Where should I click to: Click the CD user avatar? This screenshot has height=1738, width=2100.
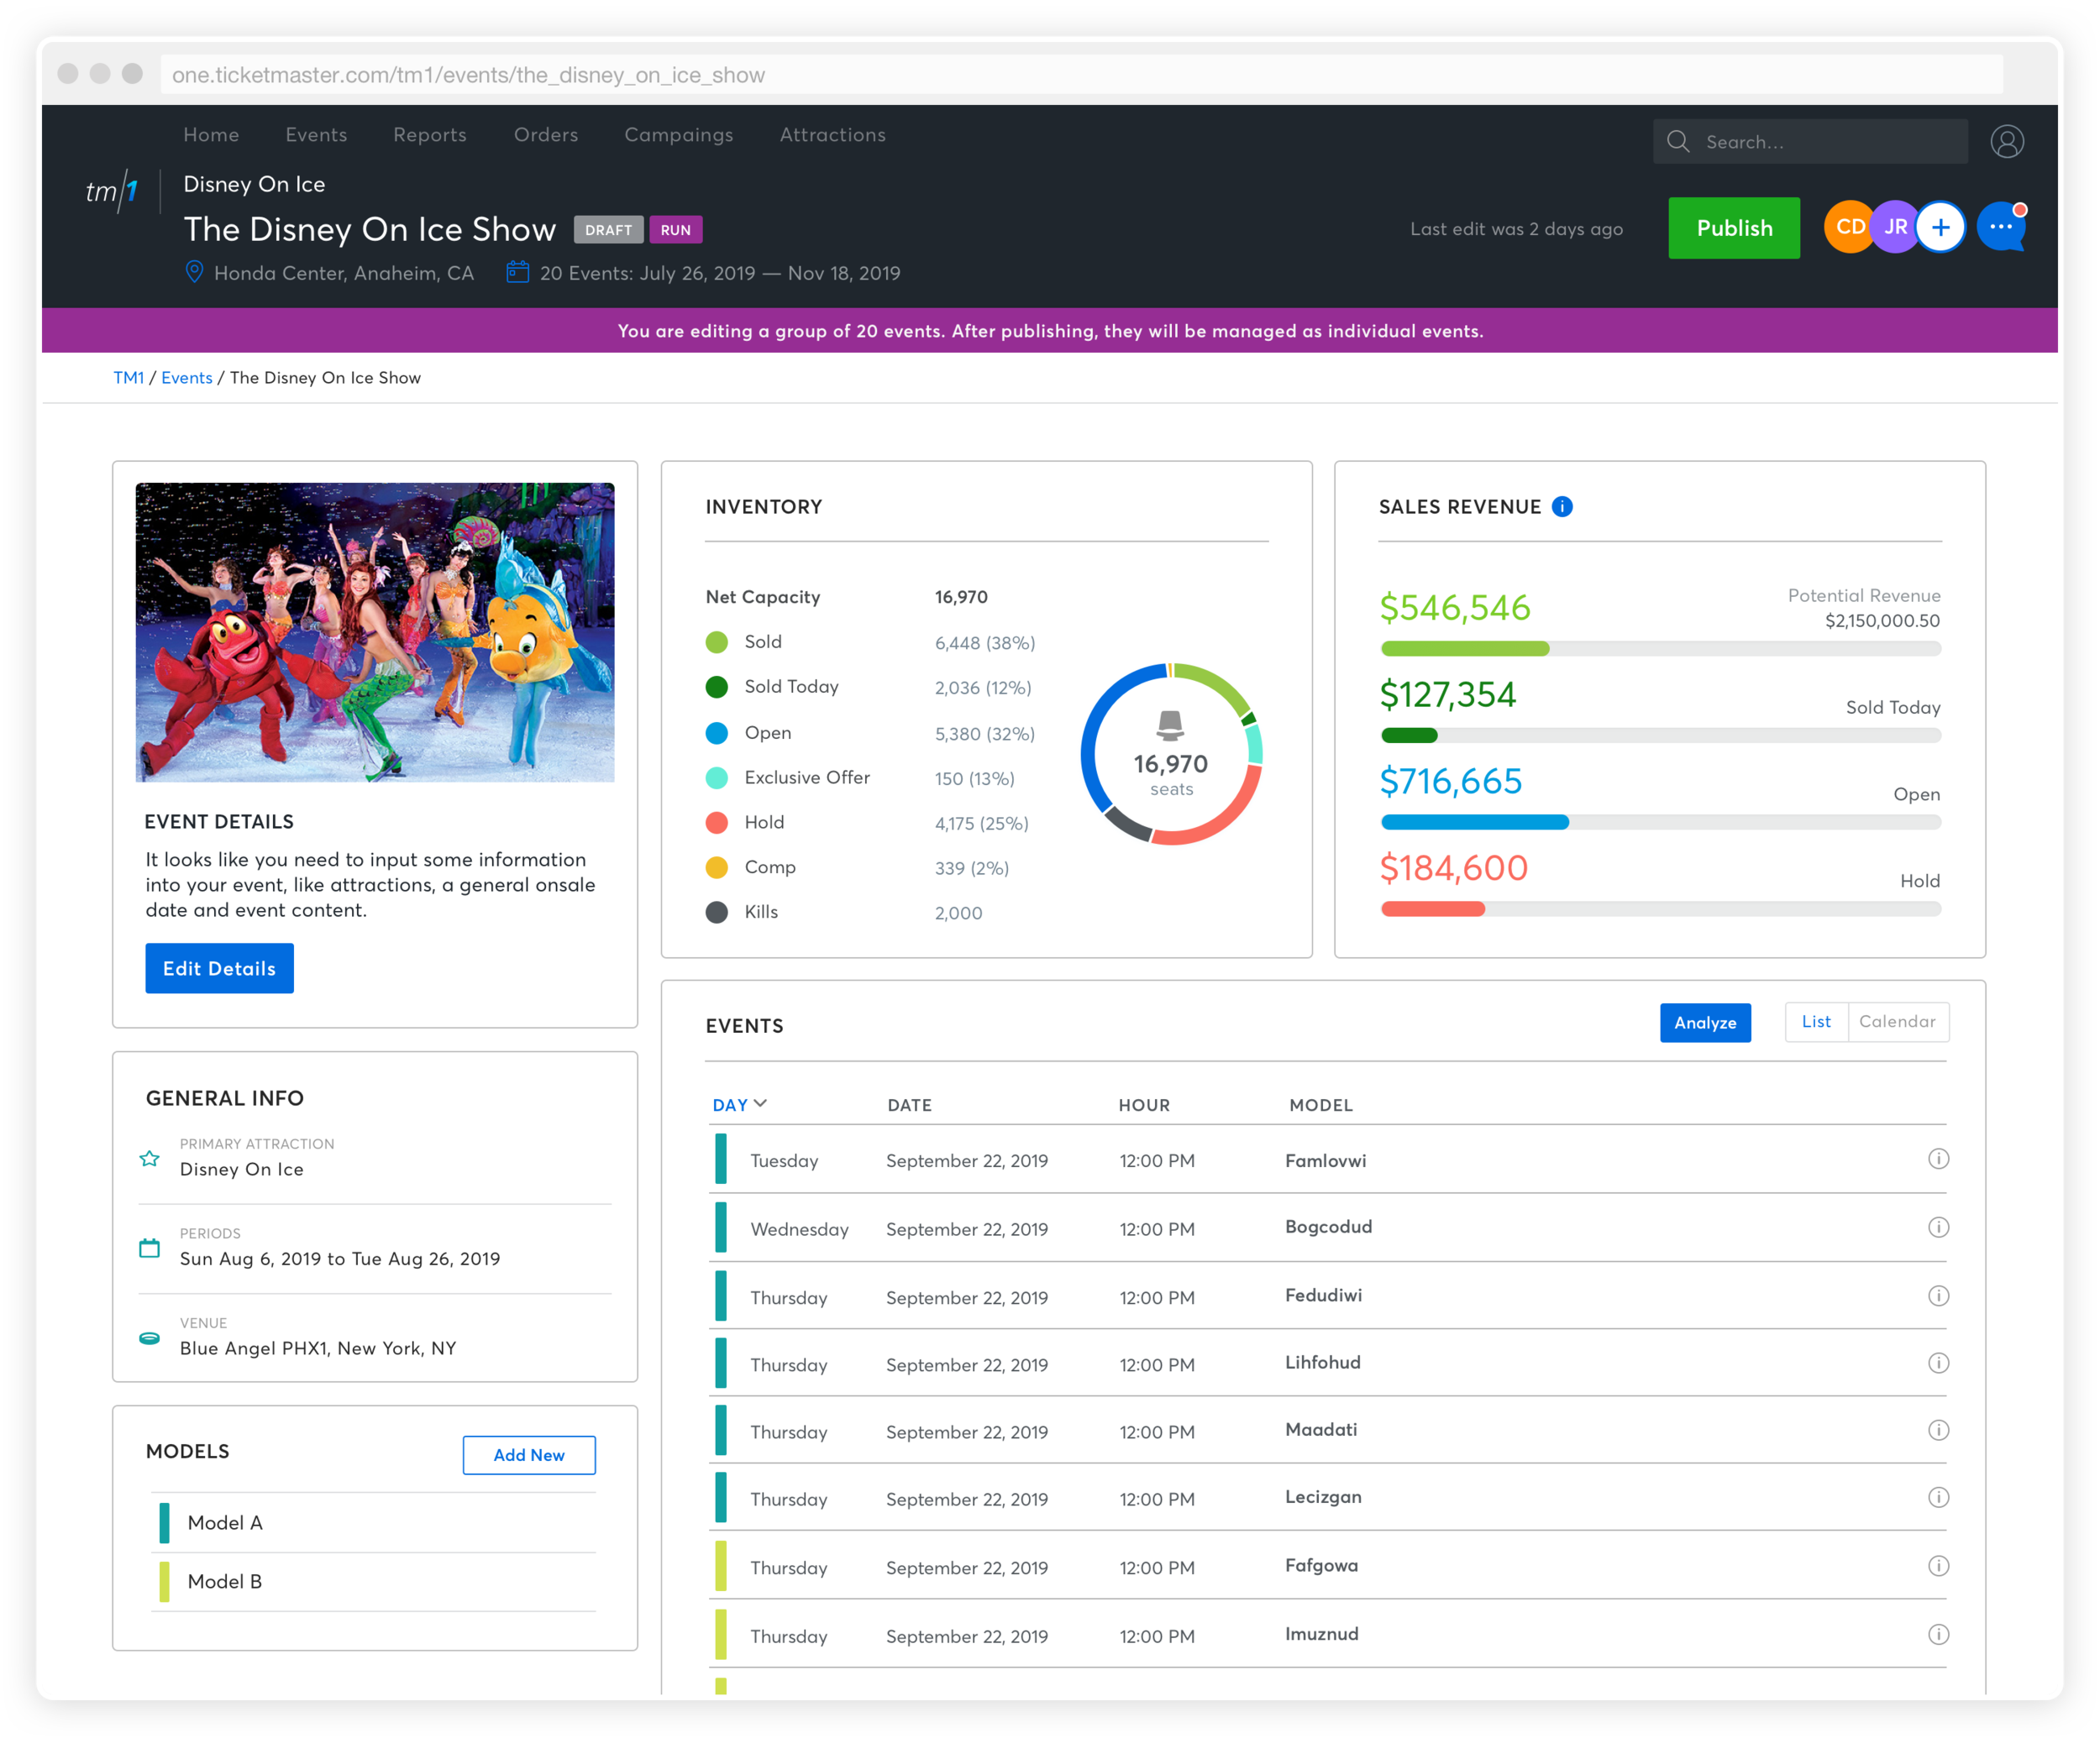pyautogui.click(x=1848, y=227)
